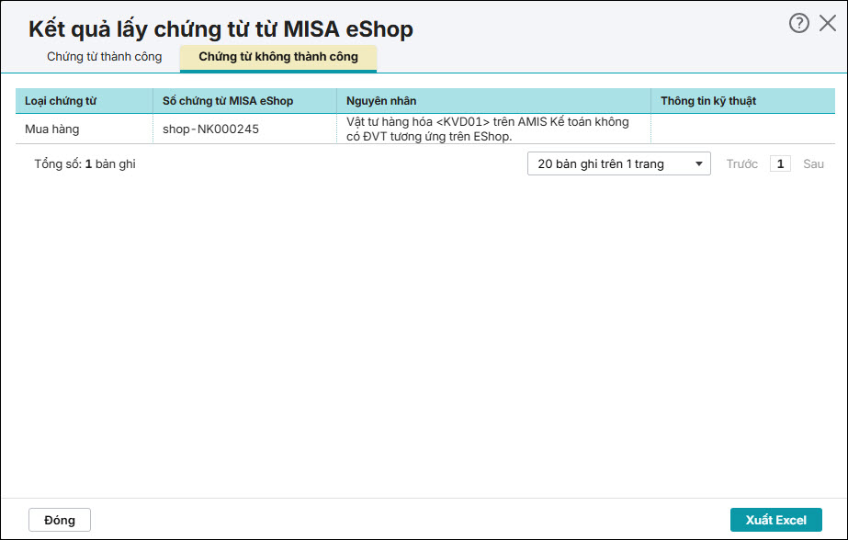Select page number 1 in pagination
848x540 pixels.
[779, 163]
